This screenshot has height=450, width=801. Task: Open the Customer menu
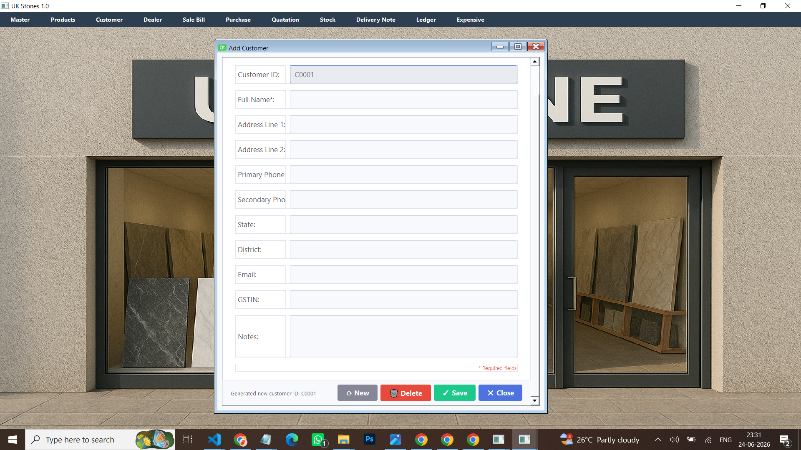click(109, 20)
